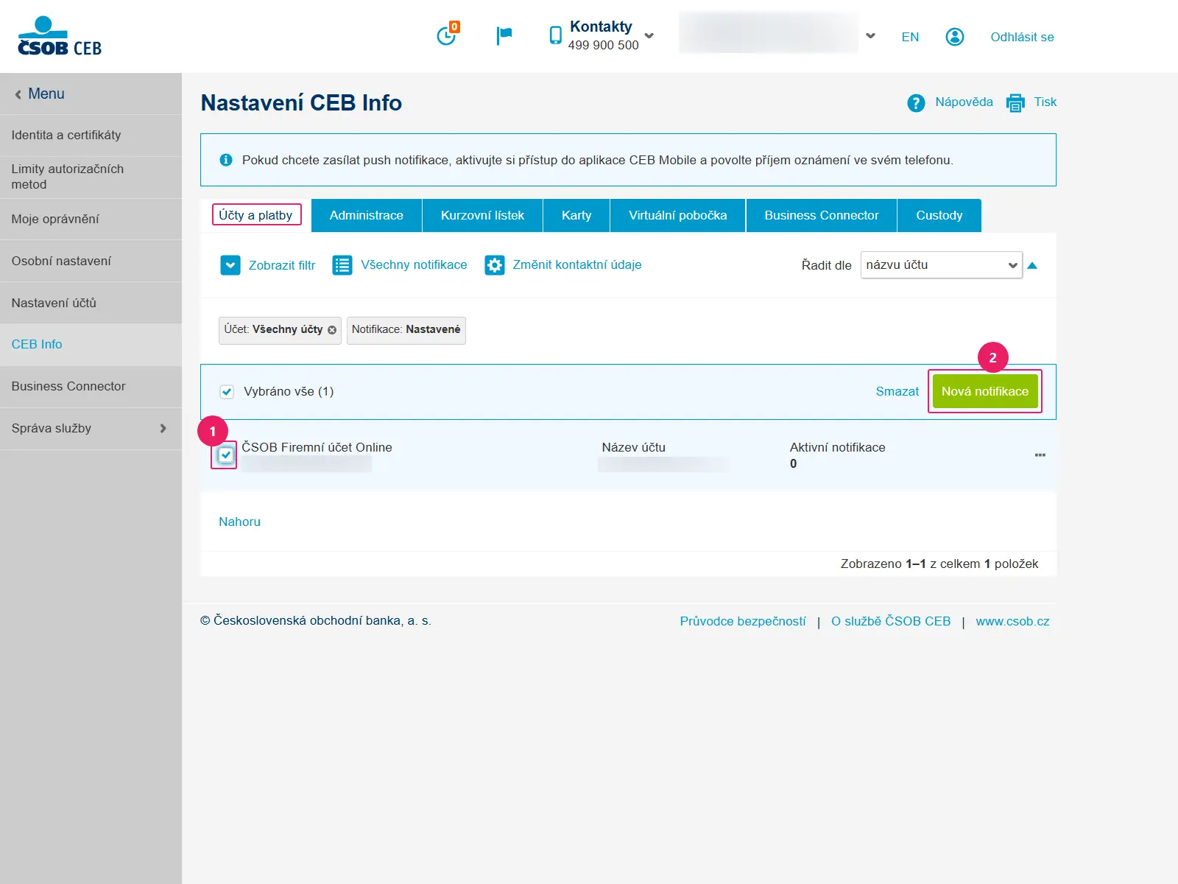Image resolution: width=1178 pixels, height=884 pixels.
Task: Expand the Kontakty dropdown chevron
Action: (x=649, y=35)
